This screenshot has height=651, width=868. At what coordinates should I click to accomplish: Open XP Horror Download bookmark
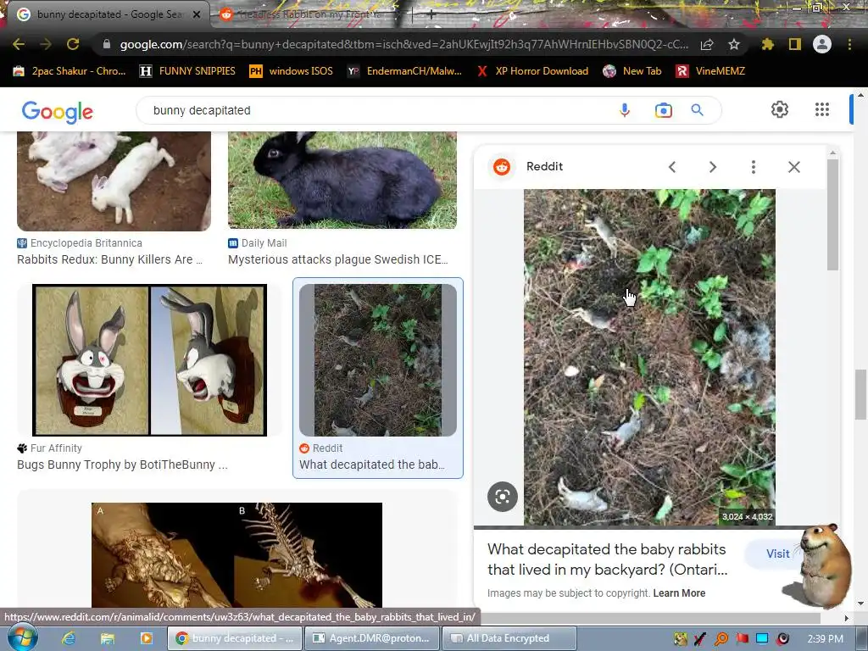pos(532,71)
